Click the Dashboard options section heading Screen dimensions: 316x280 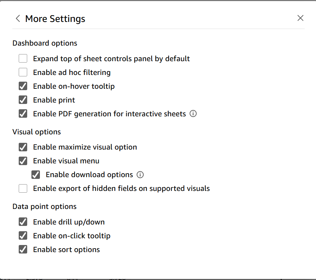click(x=45, y=43)
